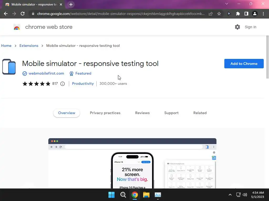269x201 pixels.
Task: Click the extension screenshot preview
Action: click(x=132, y=163)
